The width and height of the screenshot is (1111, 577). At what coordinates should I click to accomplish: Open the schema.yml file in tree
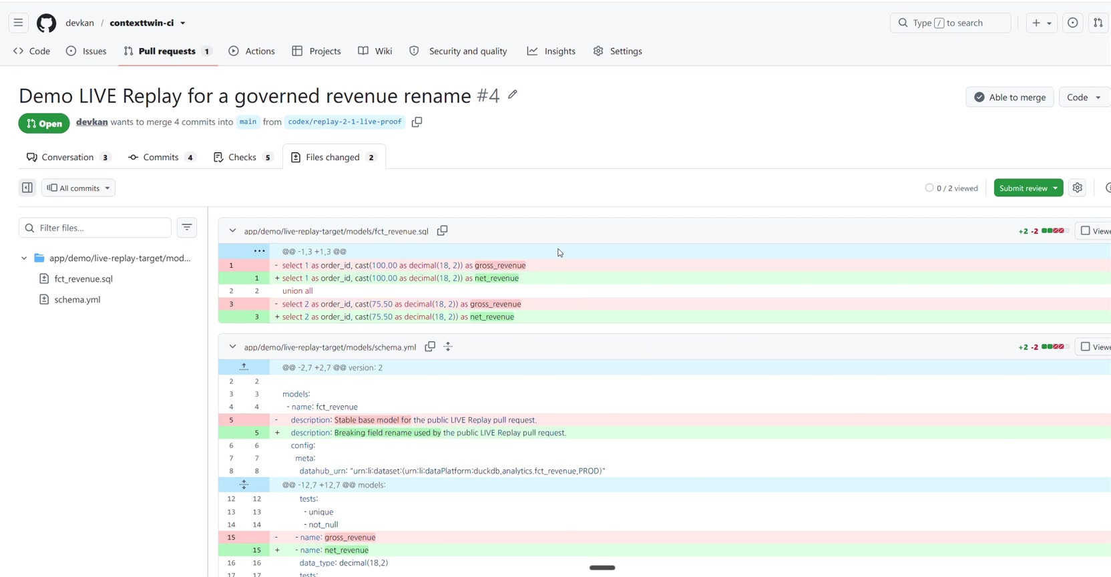pos(77,299)
